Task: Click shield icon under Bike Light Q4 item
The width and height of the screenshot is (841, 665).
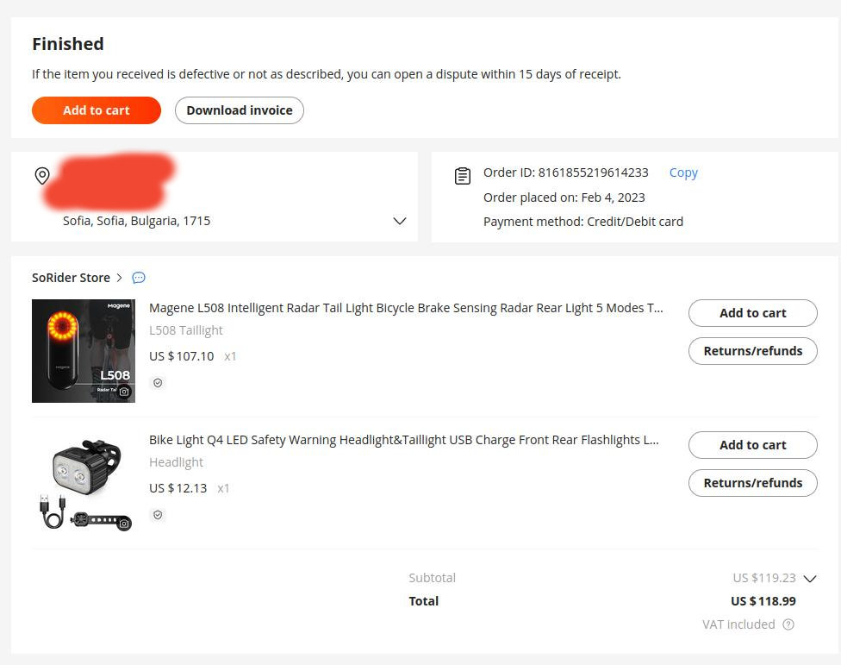Action: click(x=158, y=515)
